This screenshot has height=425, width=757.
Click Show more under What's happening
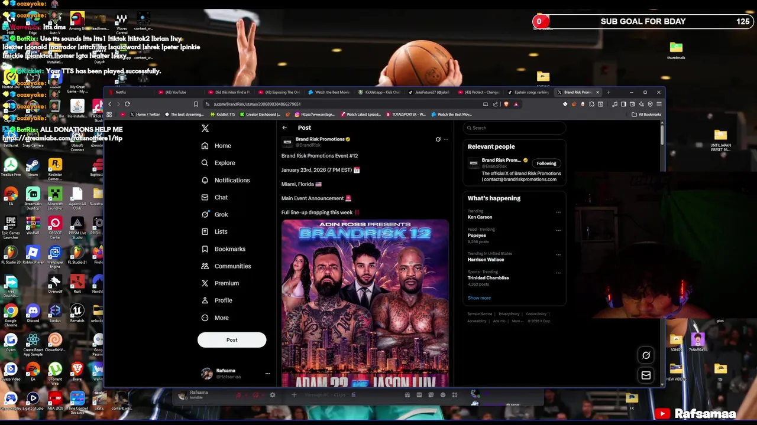coord(479,298)
